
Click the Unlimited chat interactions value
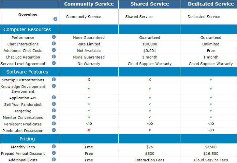pos(211,44)
